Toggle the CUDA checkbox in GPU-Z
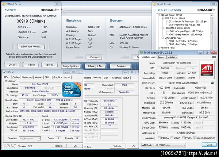Viewport: 219px width, 157px height. (172, 138)
